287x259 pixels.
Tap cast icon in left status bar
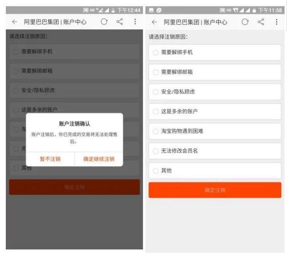(86, 10)
